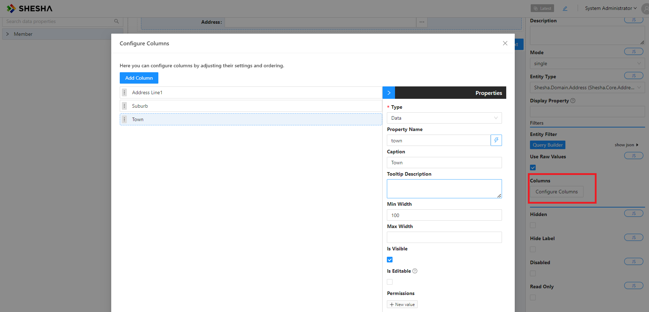Check the Read Only checkbox
Screen dimensions: 649x312
[533, 297]
